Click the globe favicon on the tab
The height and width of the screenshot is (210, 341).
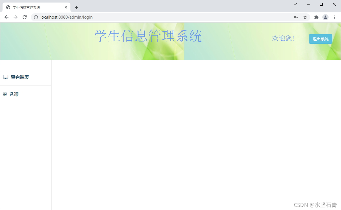point(8,7)
